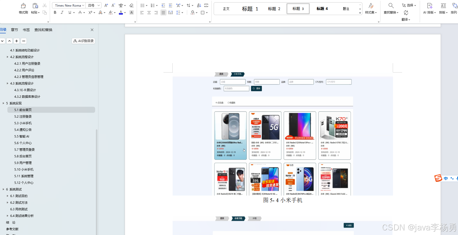Apply 正文 style
Viewport: 458px width, 235px height.
coord(226,9)
